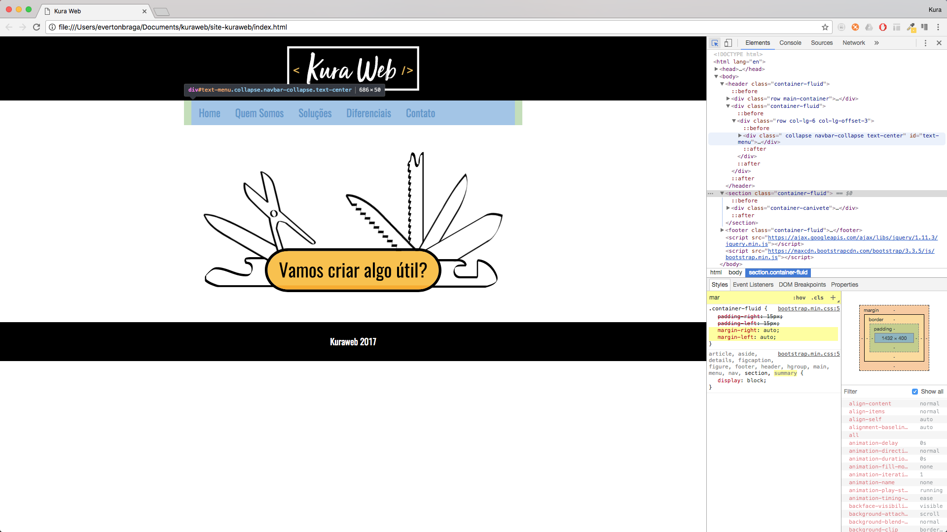Viewport: 947px width, 532px height.
Task: Click the Contato navigation link
Action: [421, 113]
